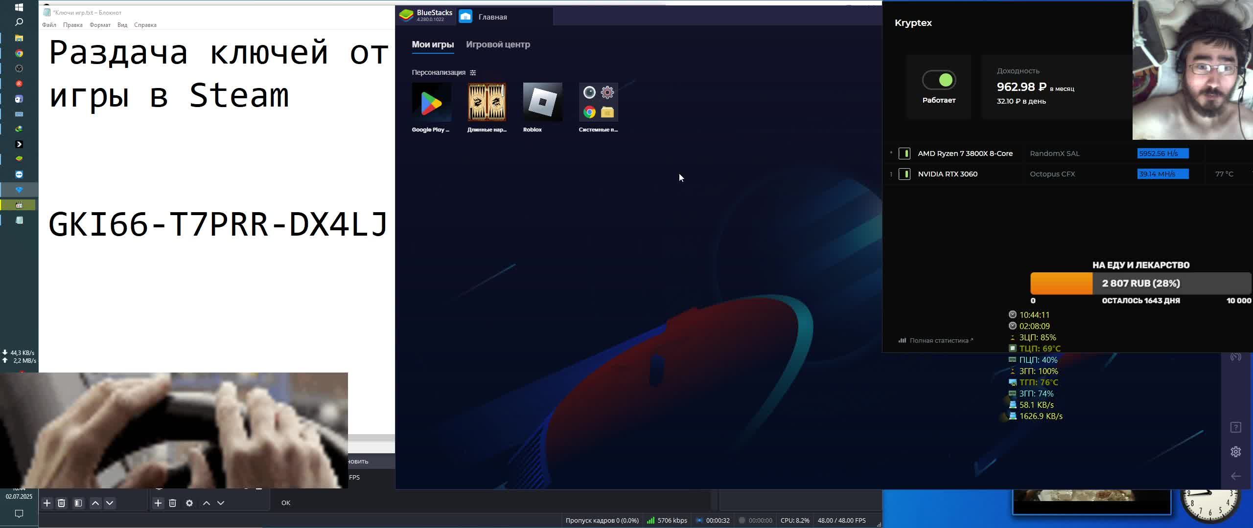The height and width of the screenshot is (528, 1253).
Task: Open the Полная статистика link
Action: [x=938, y=341]
